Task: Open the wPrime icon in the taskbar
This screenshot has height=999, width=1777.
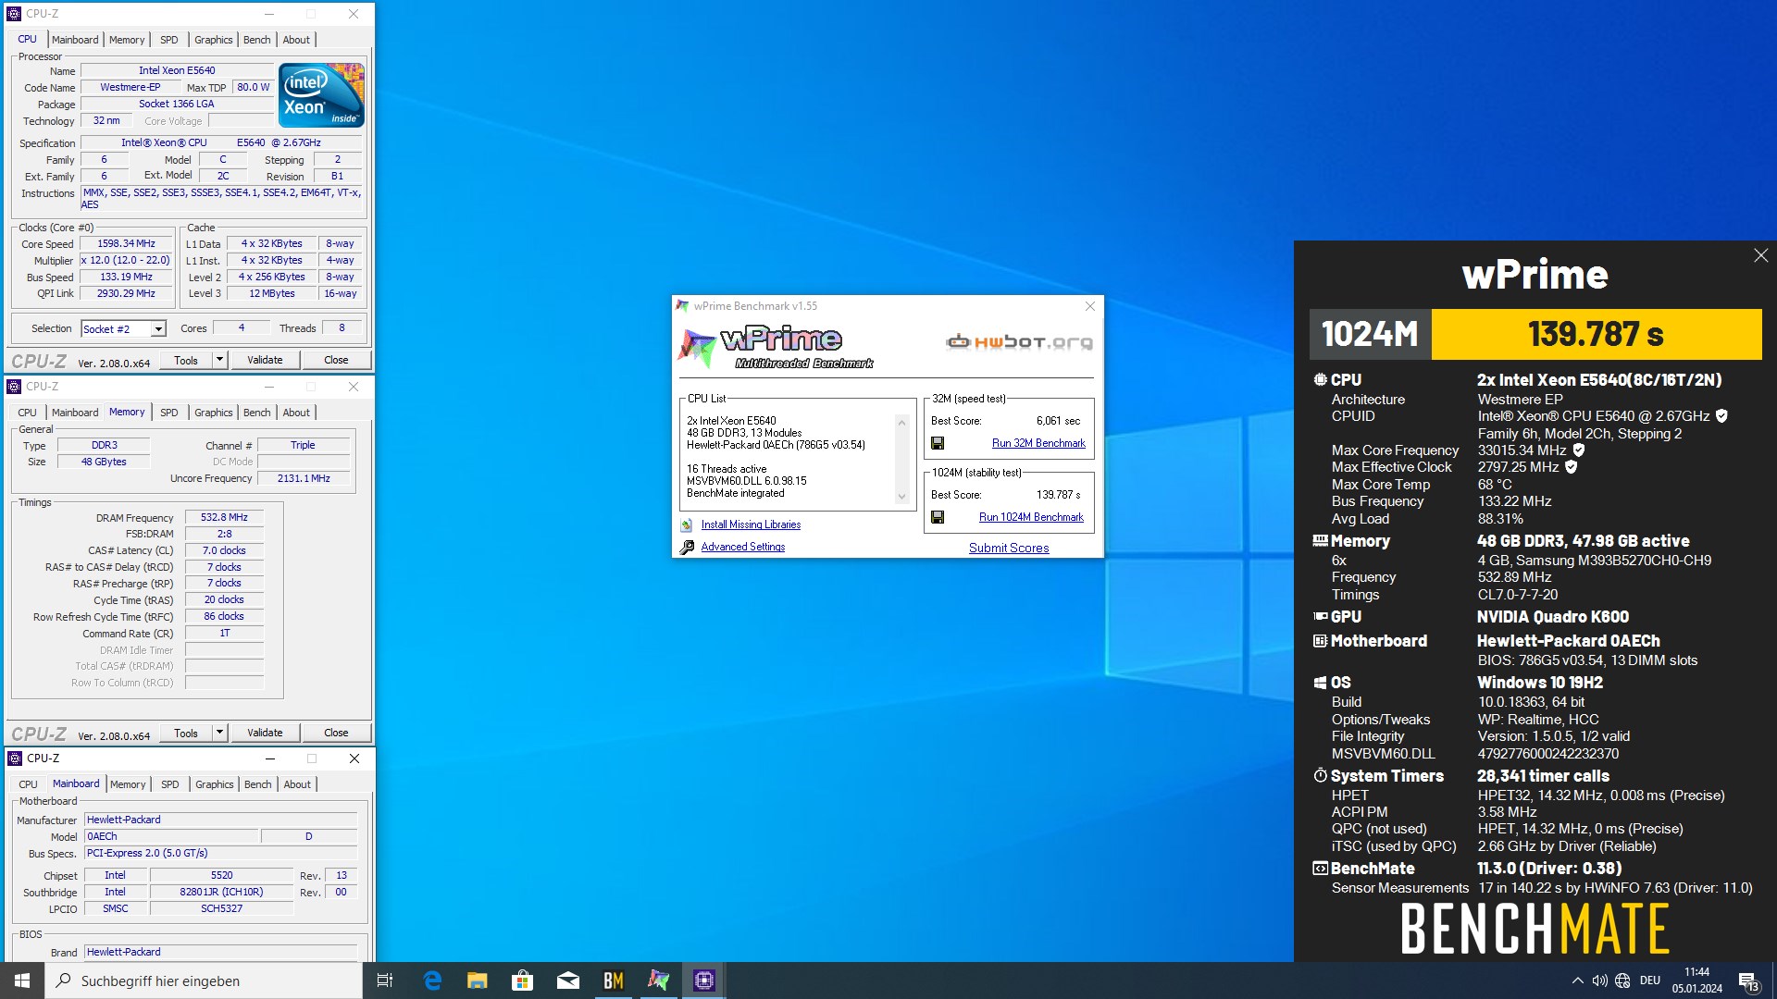Action: pos(658,980)
